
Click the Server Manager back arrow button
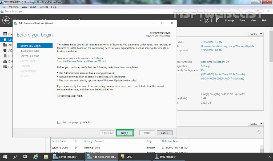(6, 20)
